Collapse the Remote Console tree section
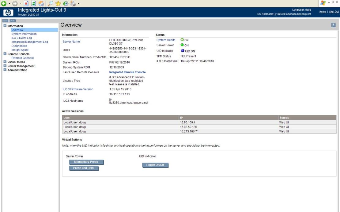The width and height of the screenshot is (340, 212). (5, 54)
